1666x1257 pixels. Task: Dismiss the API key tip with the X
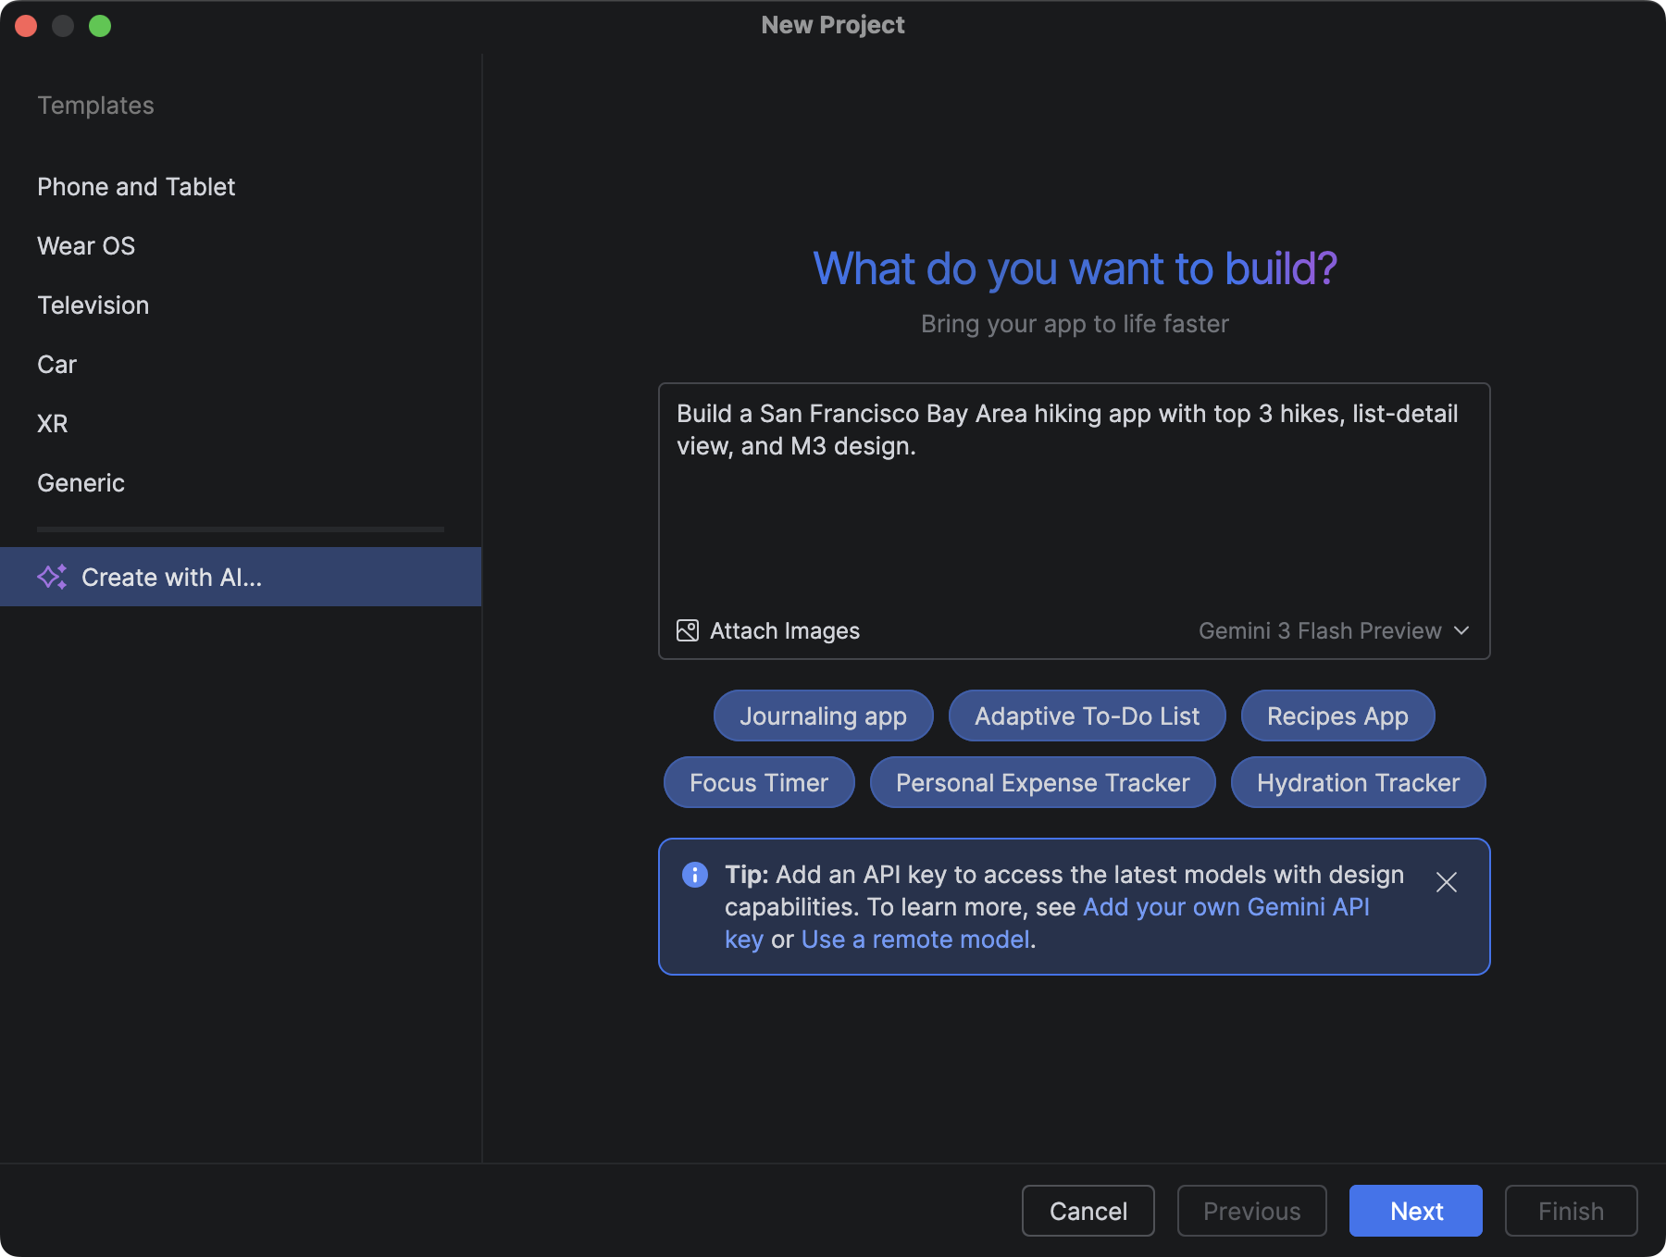coord(1447,883)
